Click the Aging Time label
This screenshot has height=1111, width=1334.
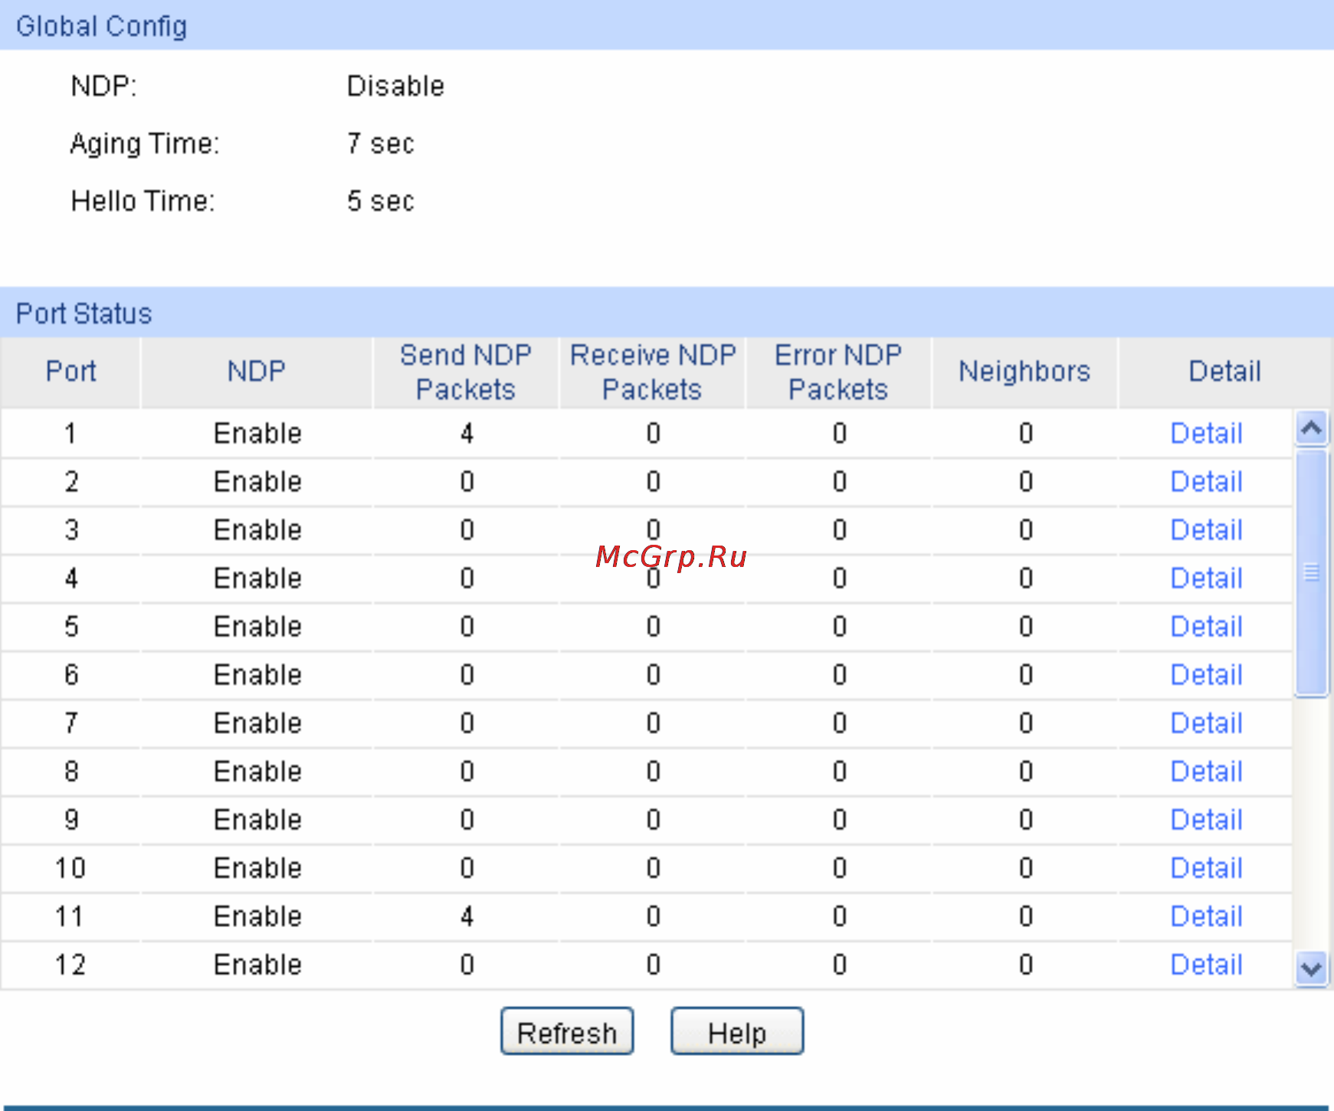pos(145,144)
